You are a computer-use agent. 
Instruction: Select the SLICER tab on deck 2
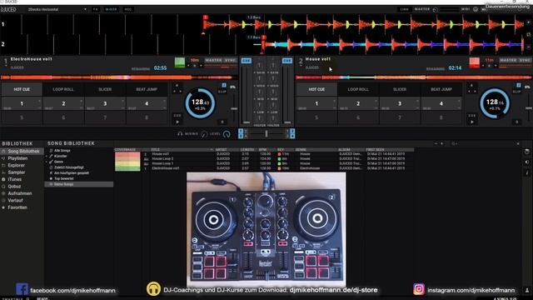(400, 89)
